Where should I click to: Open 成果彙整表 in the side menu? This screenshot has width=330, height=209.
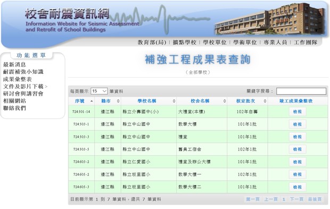17,79
